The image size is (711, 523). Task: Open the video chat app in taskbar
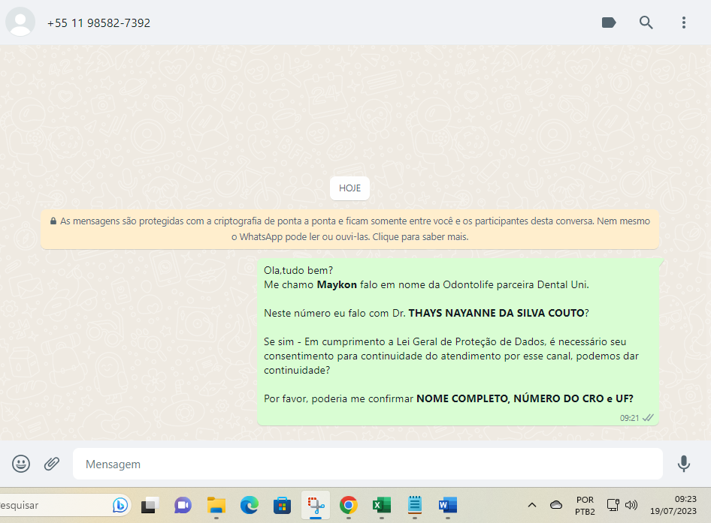(x=183, y=505)
